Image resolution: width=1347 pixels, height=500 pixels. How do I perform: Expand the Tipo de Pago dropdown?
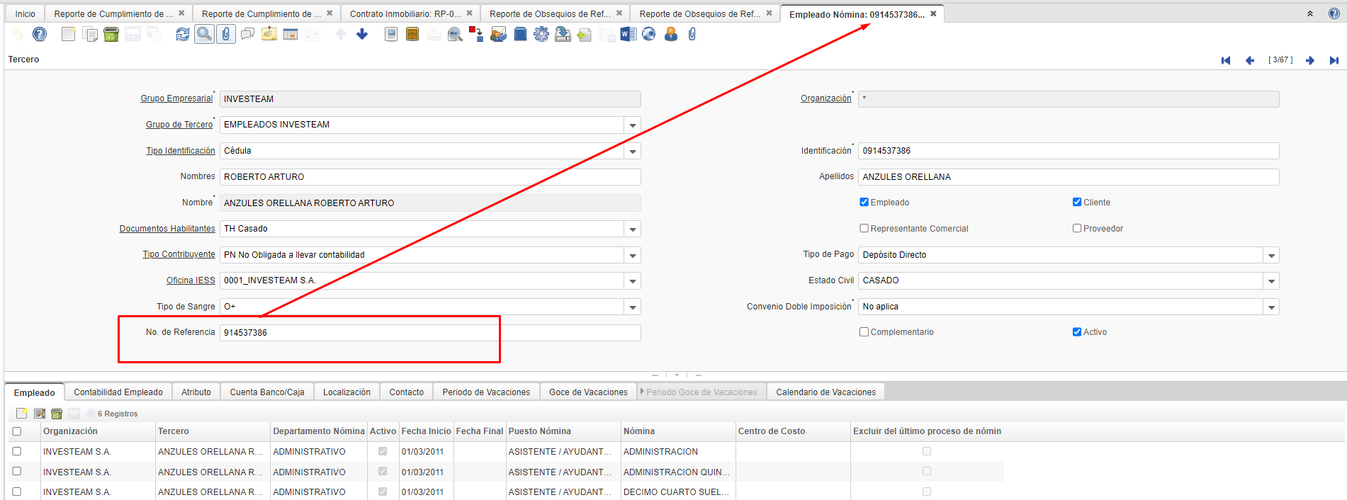(1271, 255)
